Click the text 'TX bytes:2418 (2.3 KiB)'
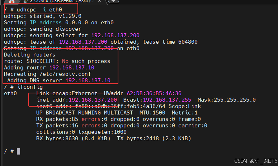 [154, 138]
